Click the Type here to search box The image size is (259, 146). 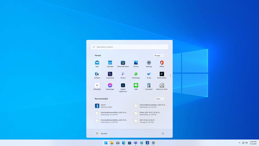(129, 47)
